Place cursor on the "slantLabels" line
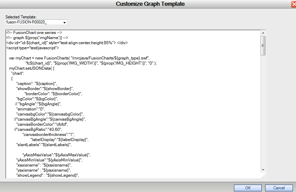 tap(44, 145)
